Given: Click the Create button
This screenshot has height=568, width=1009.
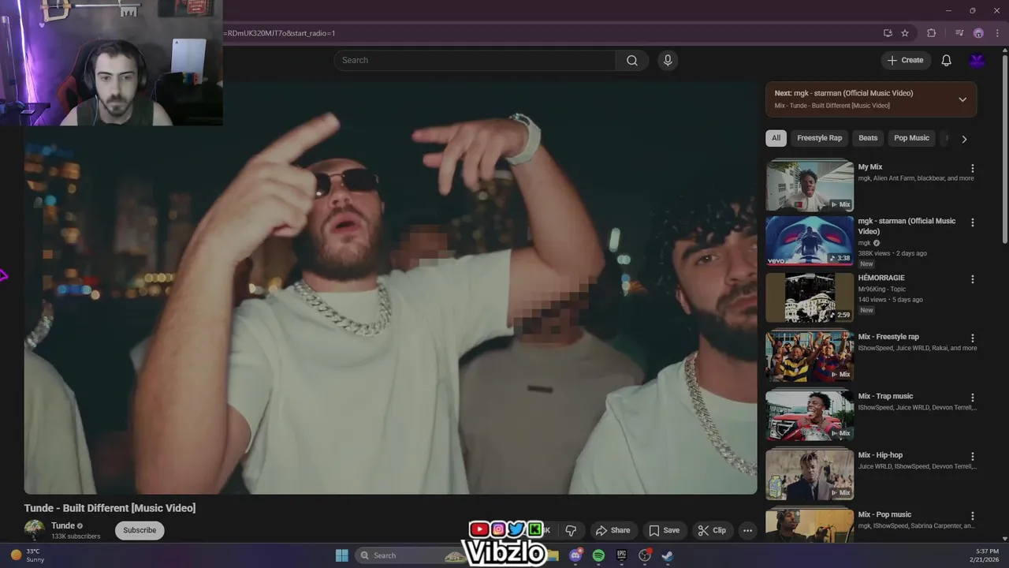Looking at the screenshot, I should [x=905, y=61].
